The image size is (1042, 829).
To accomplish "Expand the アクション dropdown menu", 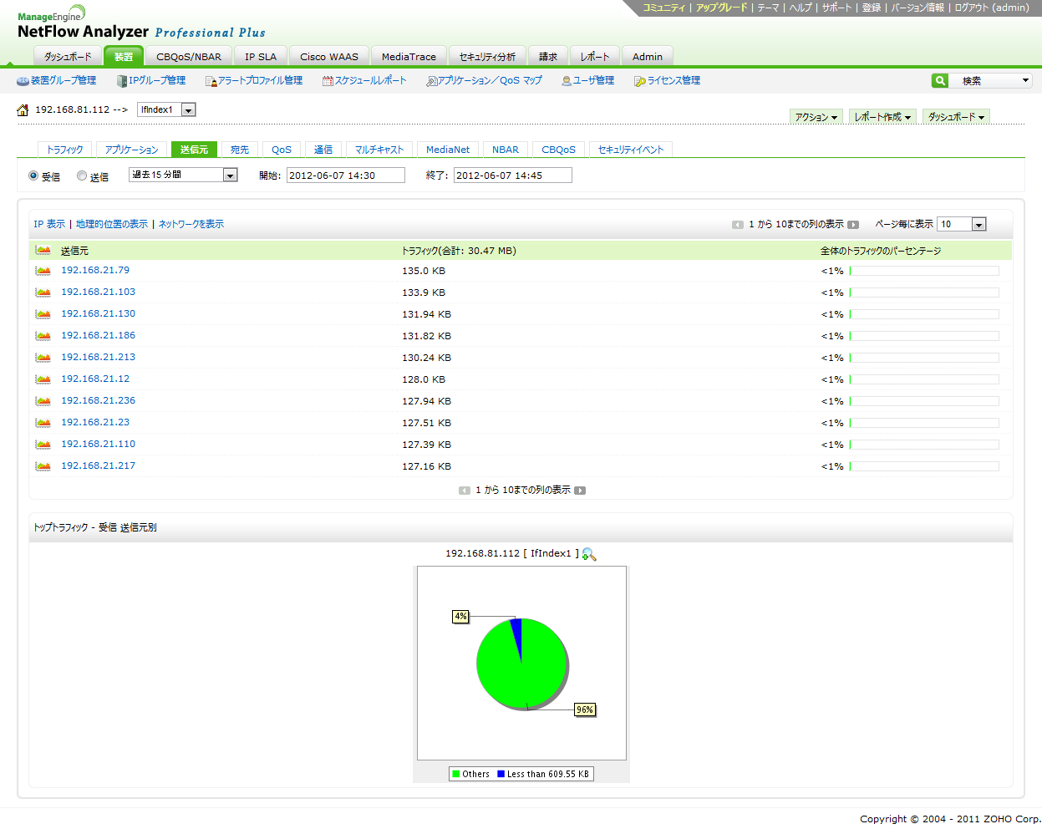I will pos(816,117).
